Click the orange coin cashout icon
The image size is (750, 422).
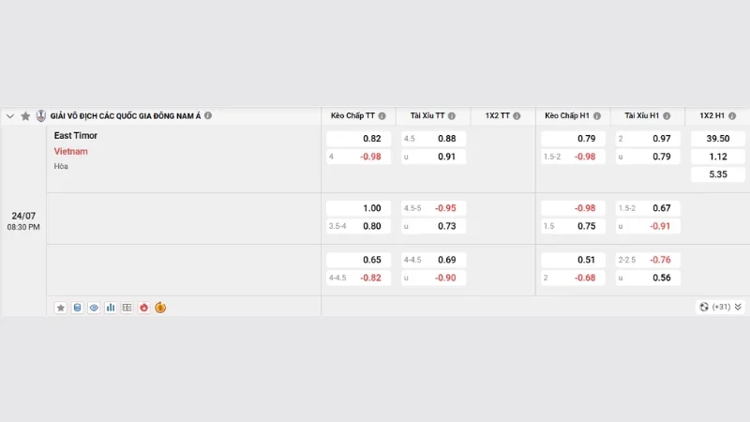click(x=160, y=308)
